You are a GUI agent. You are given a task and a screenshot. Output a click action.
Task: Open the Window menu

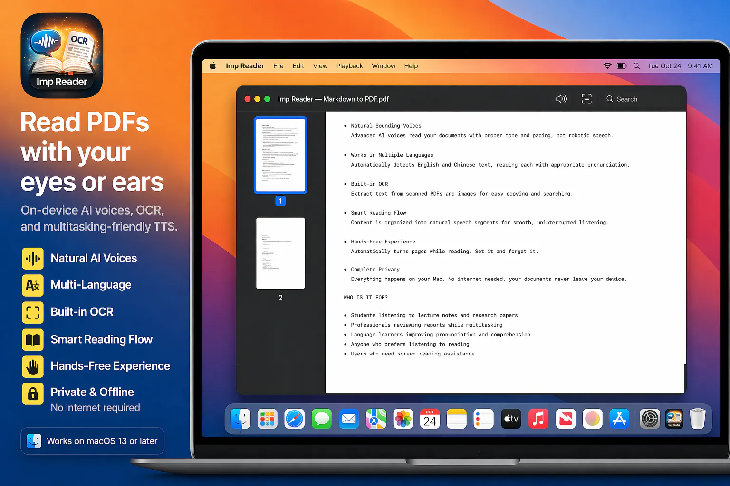[x=384, y=66]
